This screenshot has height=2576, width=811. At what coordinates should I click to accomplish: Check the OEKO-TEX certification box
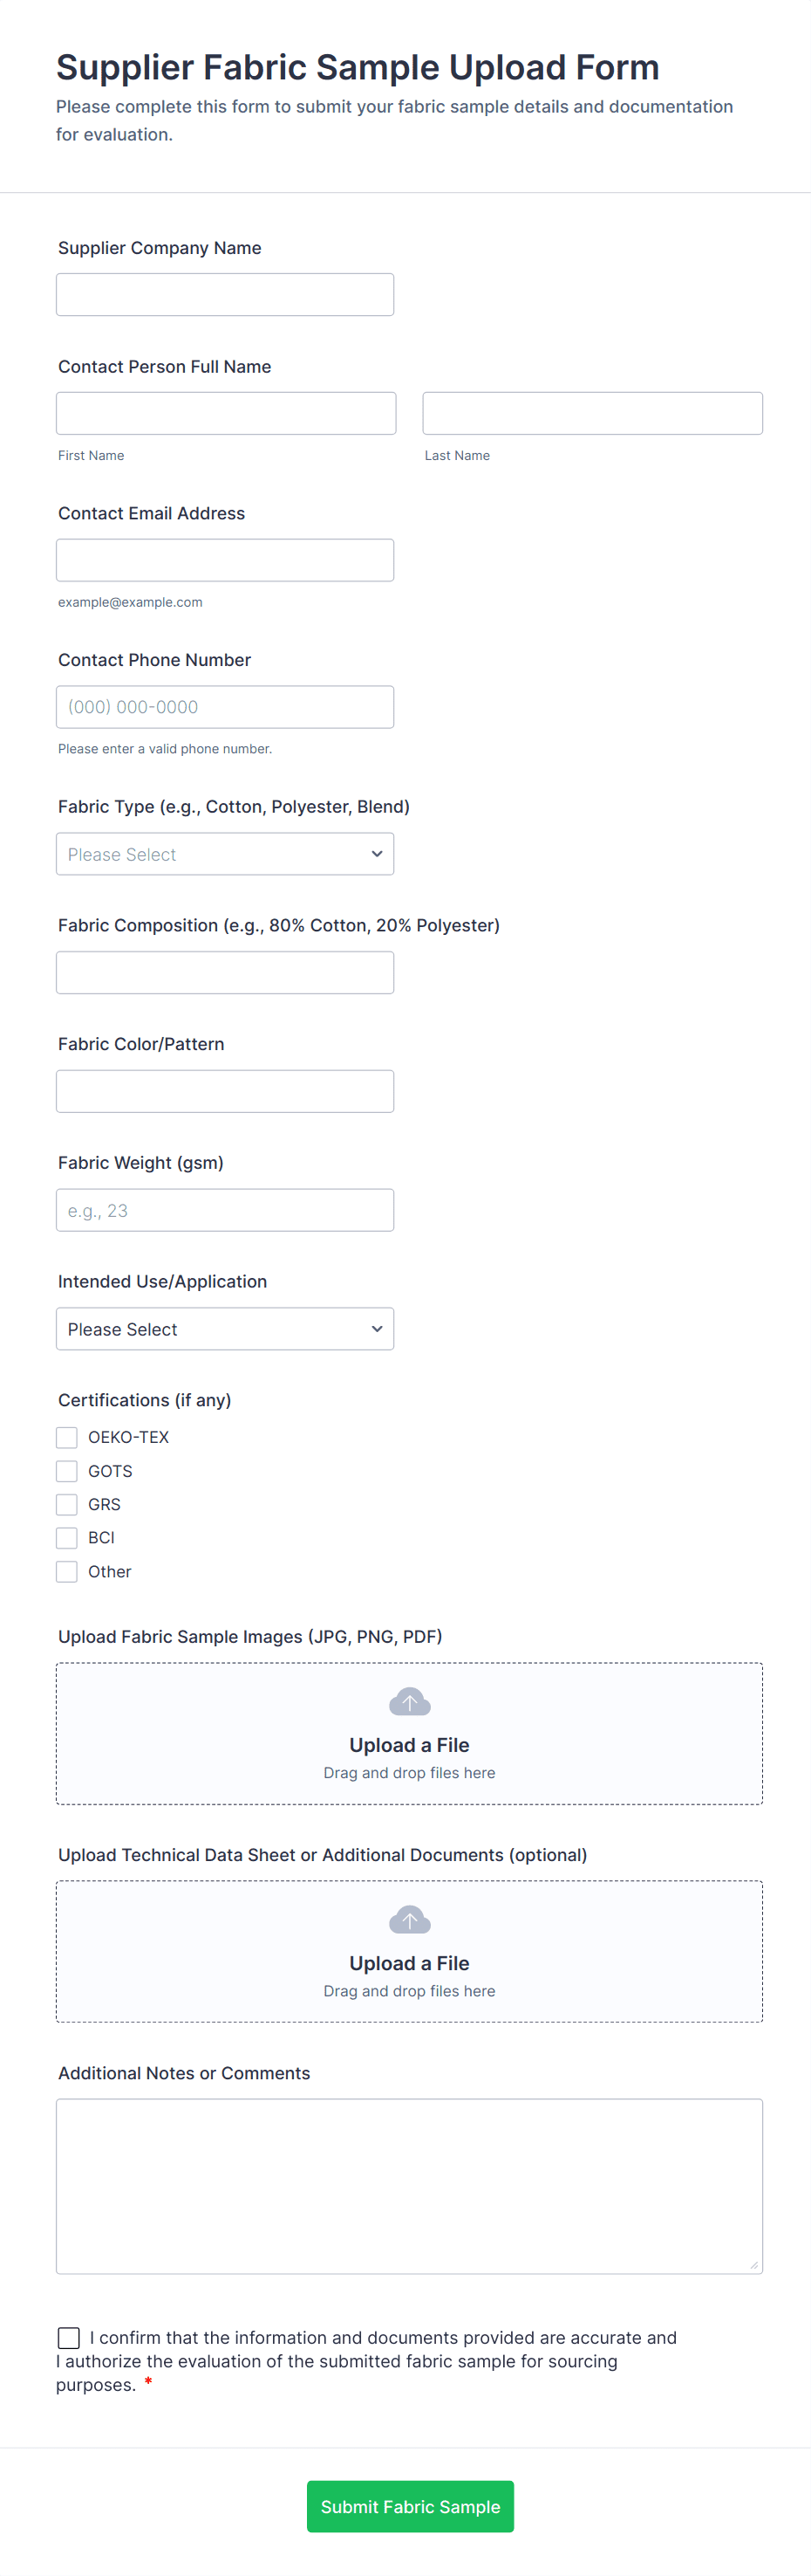click(67, 1437)
